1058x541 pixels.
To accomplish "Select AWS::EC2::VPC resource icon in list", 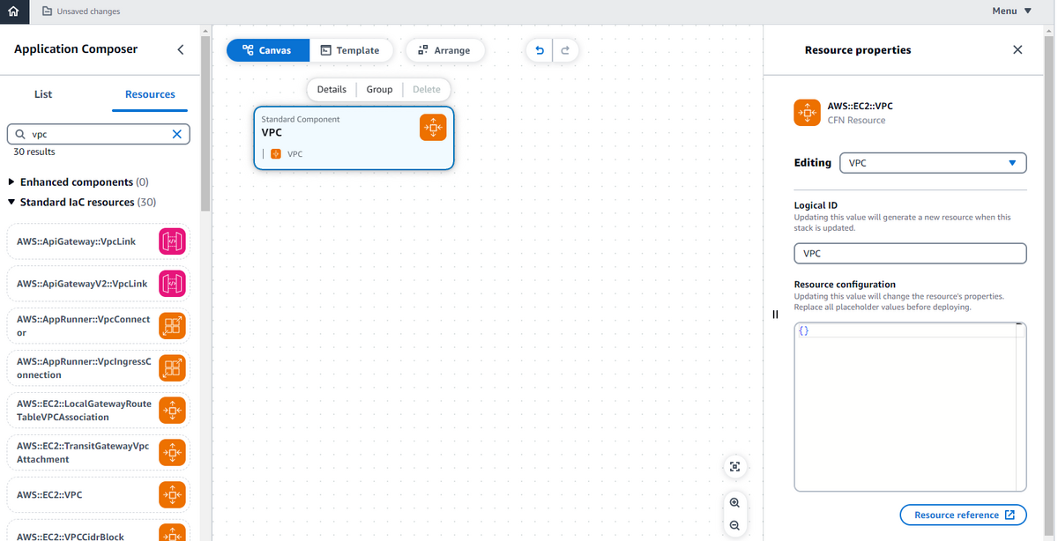I will point(172,495).
